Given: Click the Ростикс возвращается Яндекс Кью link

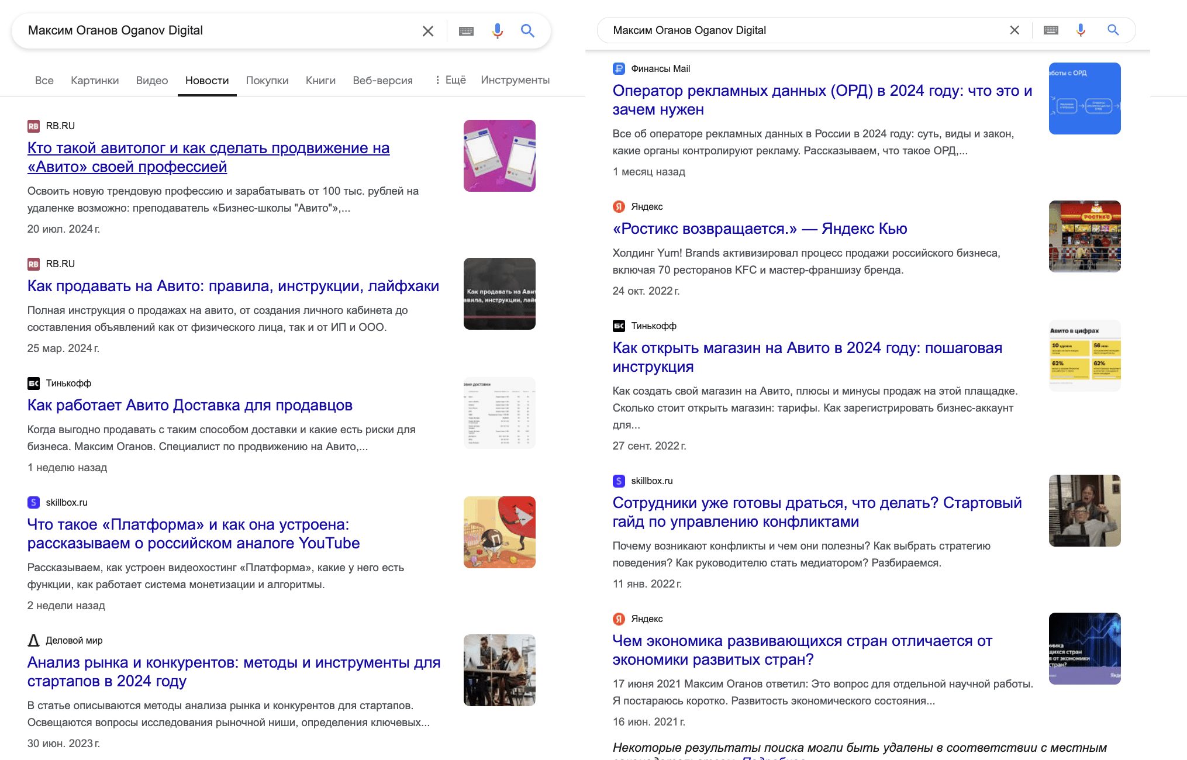Looking at the screenshot, I should click(760, 229).
